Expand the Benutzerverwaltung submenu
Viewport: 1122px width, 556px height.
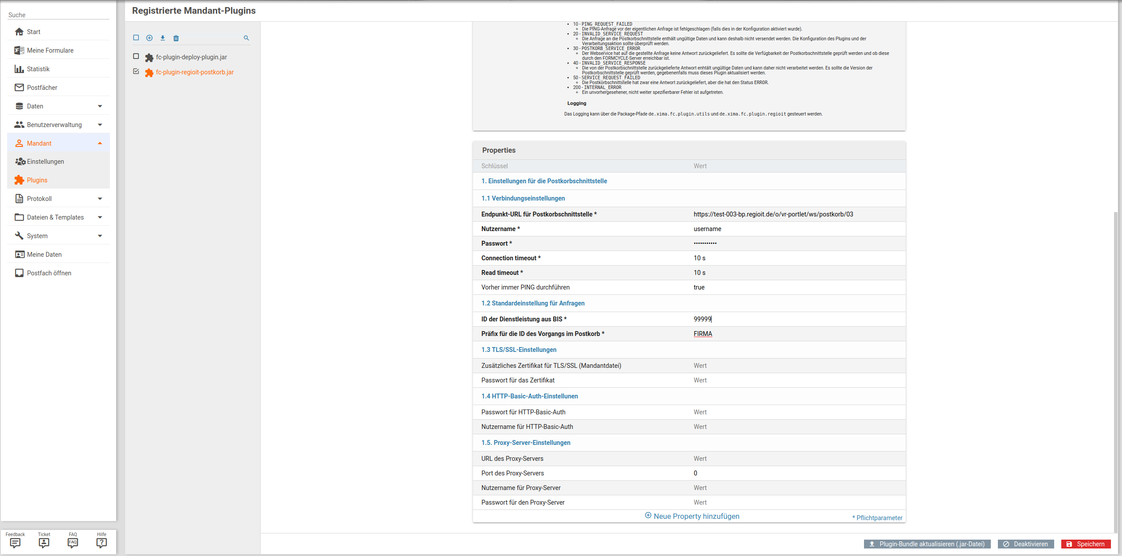pyautogui.click(x=100, y=125)
